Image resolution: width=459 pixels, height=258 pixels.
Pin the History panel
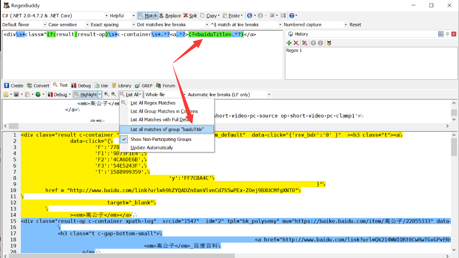tap(447, 34)
